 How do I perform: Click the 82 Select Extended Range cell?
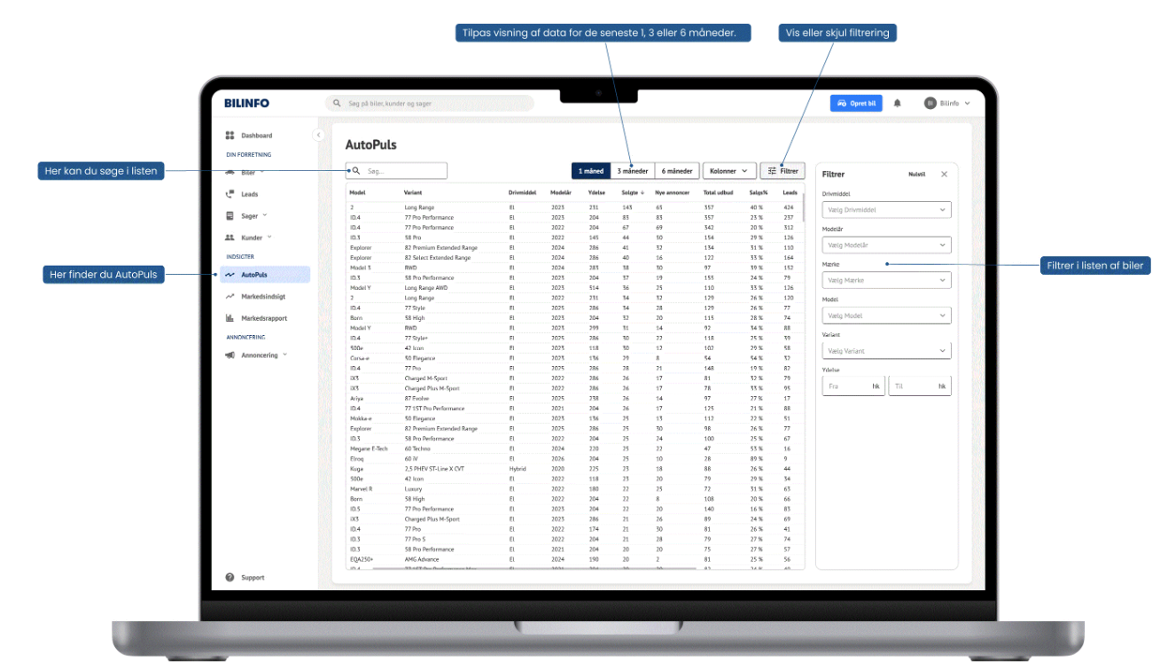438,258
